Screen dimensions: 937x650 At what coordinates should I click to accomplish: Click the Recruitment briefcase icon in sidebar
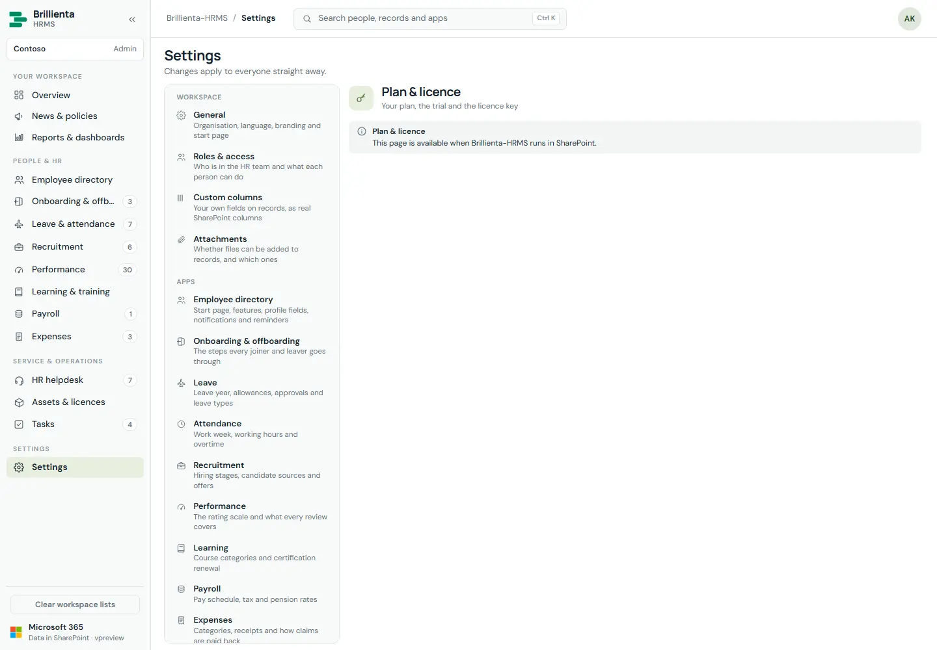point(19,247)
